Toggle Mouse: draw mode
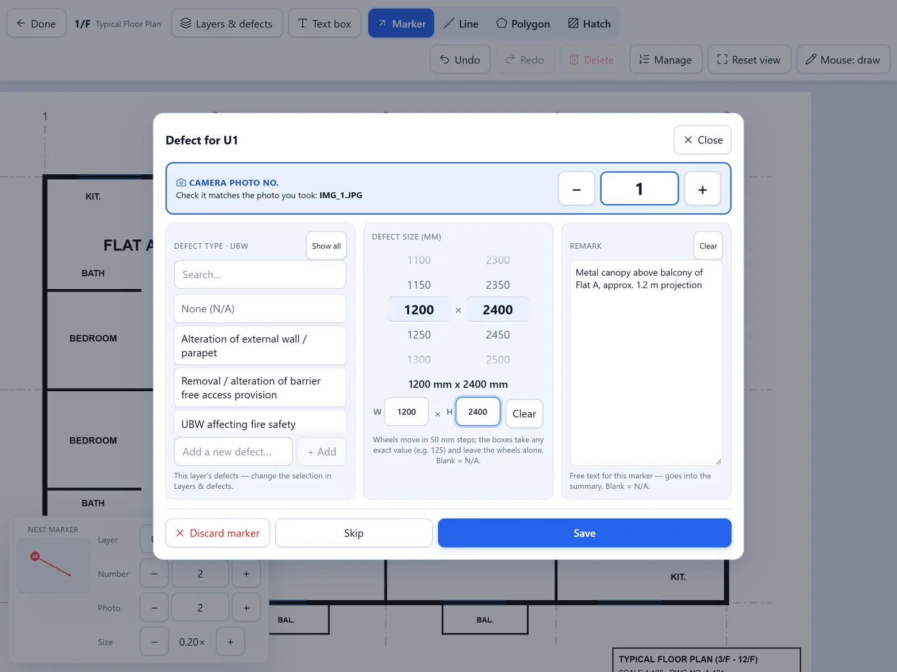897x672 pixels. click(x=843, y=59)
